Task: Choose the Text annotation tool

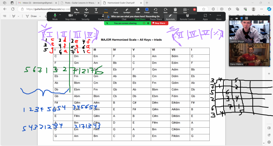Action: (x=96, y=10)
